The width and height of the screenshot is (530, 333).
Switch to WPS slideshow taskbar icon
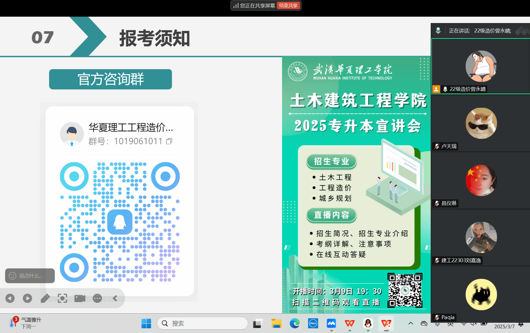pos(386,324)
